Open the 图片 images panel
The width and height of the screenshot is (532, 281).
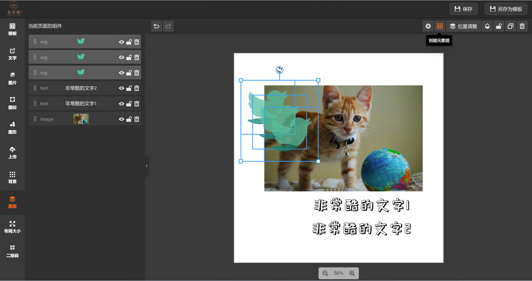pos(12,79)
